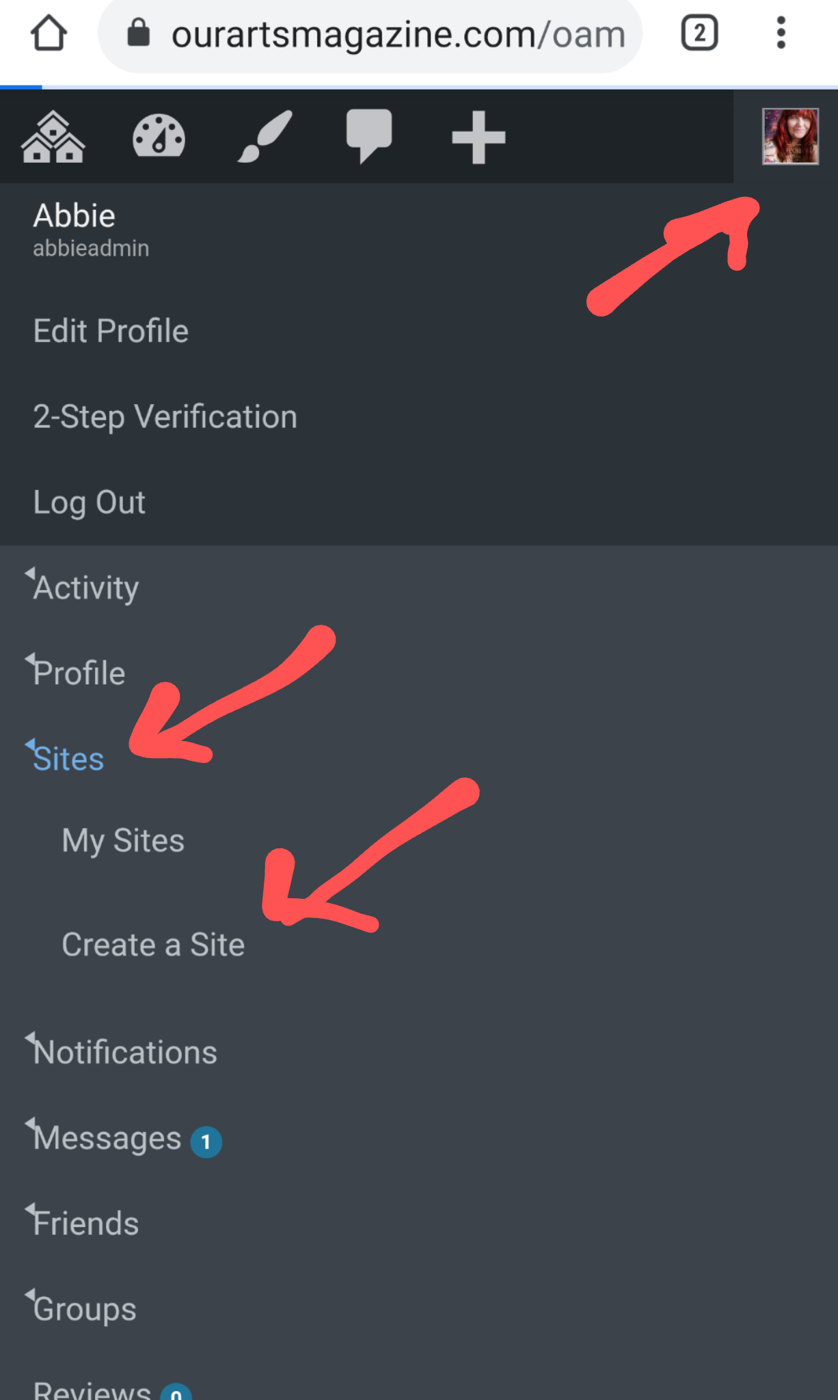Expand the Activity submenu
Viewport: 838px width, 1400px height.
click(85, 588)
